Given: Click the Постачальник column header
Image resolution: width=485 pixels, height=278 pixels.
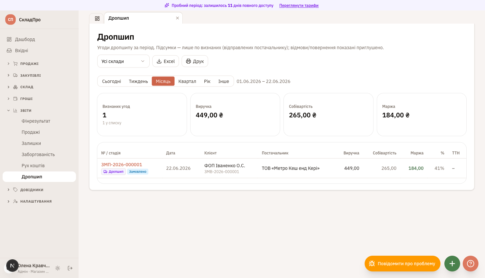Looking at the screenshot, I should click(x=275, y=153).
